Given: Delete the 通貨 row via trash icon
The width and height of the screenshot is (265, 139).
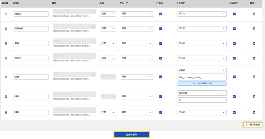Looking at the screenshot, I should click(x=254, y=97).
